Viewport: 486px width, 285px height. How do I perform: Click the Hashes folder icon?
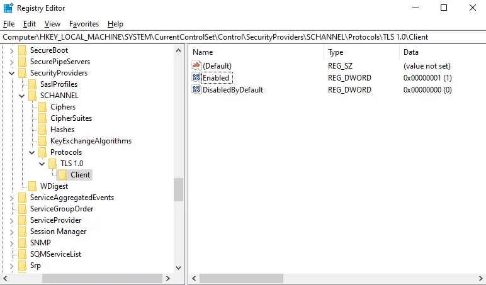pyautogui.click(x=43, y=130)
